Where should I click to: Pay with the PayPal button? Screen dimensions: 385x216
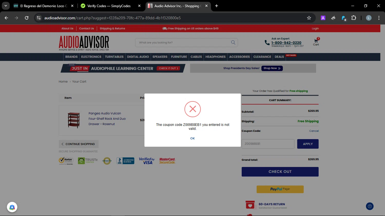click(x=280, y=189)
